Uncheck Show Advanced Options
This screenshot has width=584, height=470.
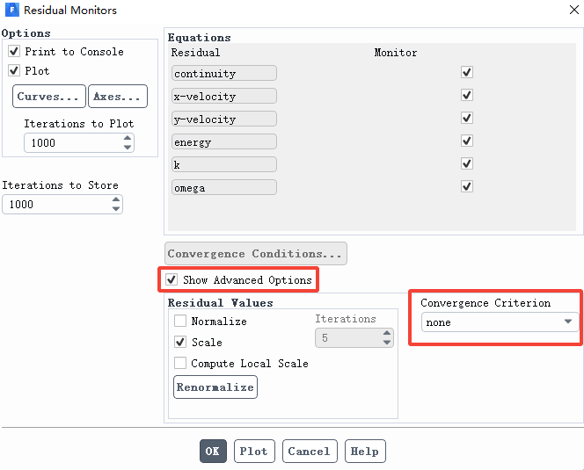coord(172,279)
